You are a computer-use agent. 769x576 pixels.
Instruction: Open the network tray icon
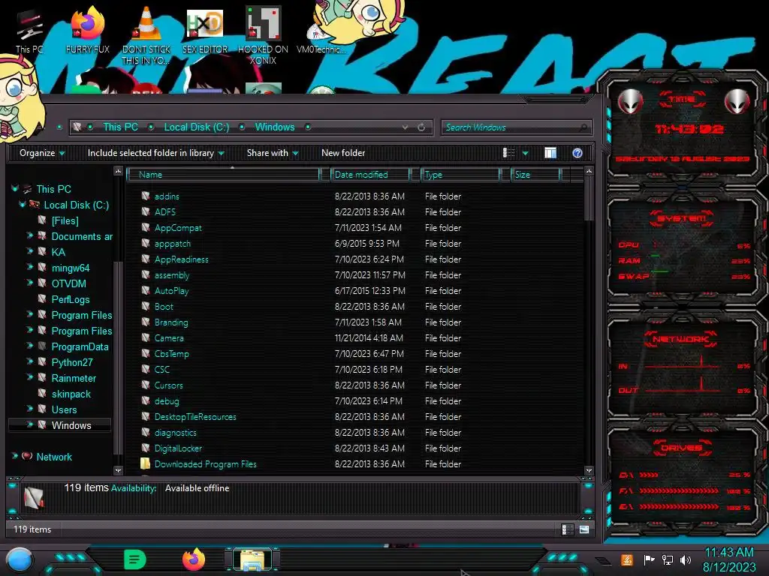click(x=668, y=559)
